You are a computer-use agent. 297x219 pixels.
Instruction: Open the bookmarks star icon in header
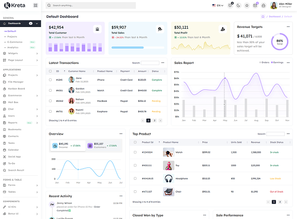coord(247,5)
